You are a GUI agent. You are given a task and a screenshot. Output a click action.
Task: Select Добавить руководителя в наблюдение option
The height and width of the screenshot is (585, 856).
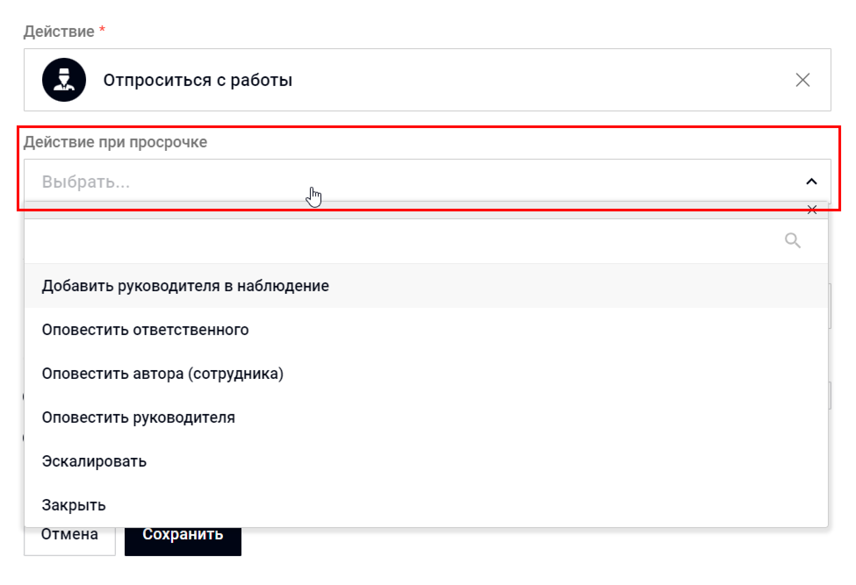click(x=185, y=286)
